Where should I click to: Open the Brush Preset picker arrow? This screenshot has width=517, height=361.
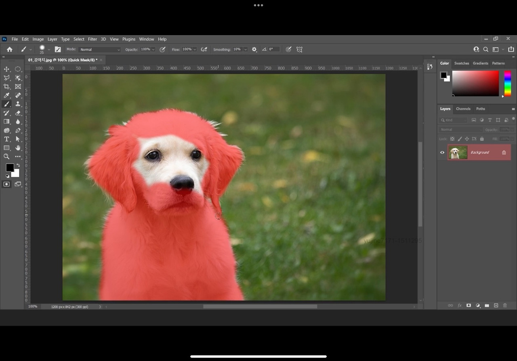coord(49,49)
